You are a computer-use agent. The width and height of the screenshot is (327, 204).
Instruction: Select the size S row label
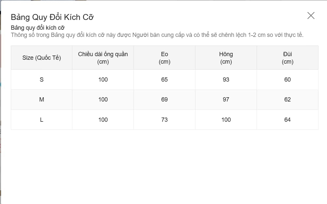pyautogui.click(x=42, y=80)
